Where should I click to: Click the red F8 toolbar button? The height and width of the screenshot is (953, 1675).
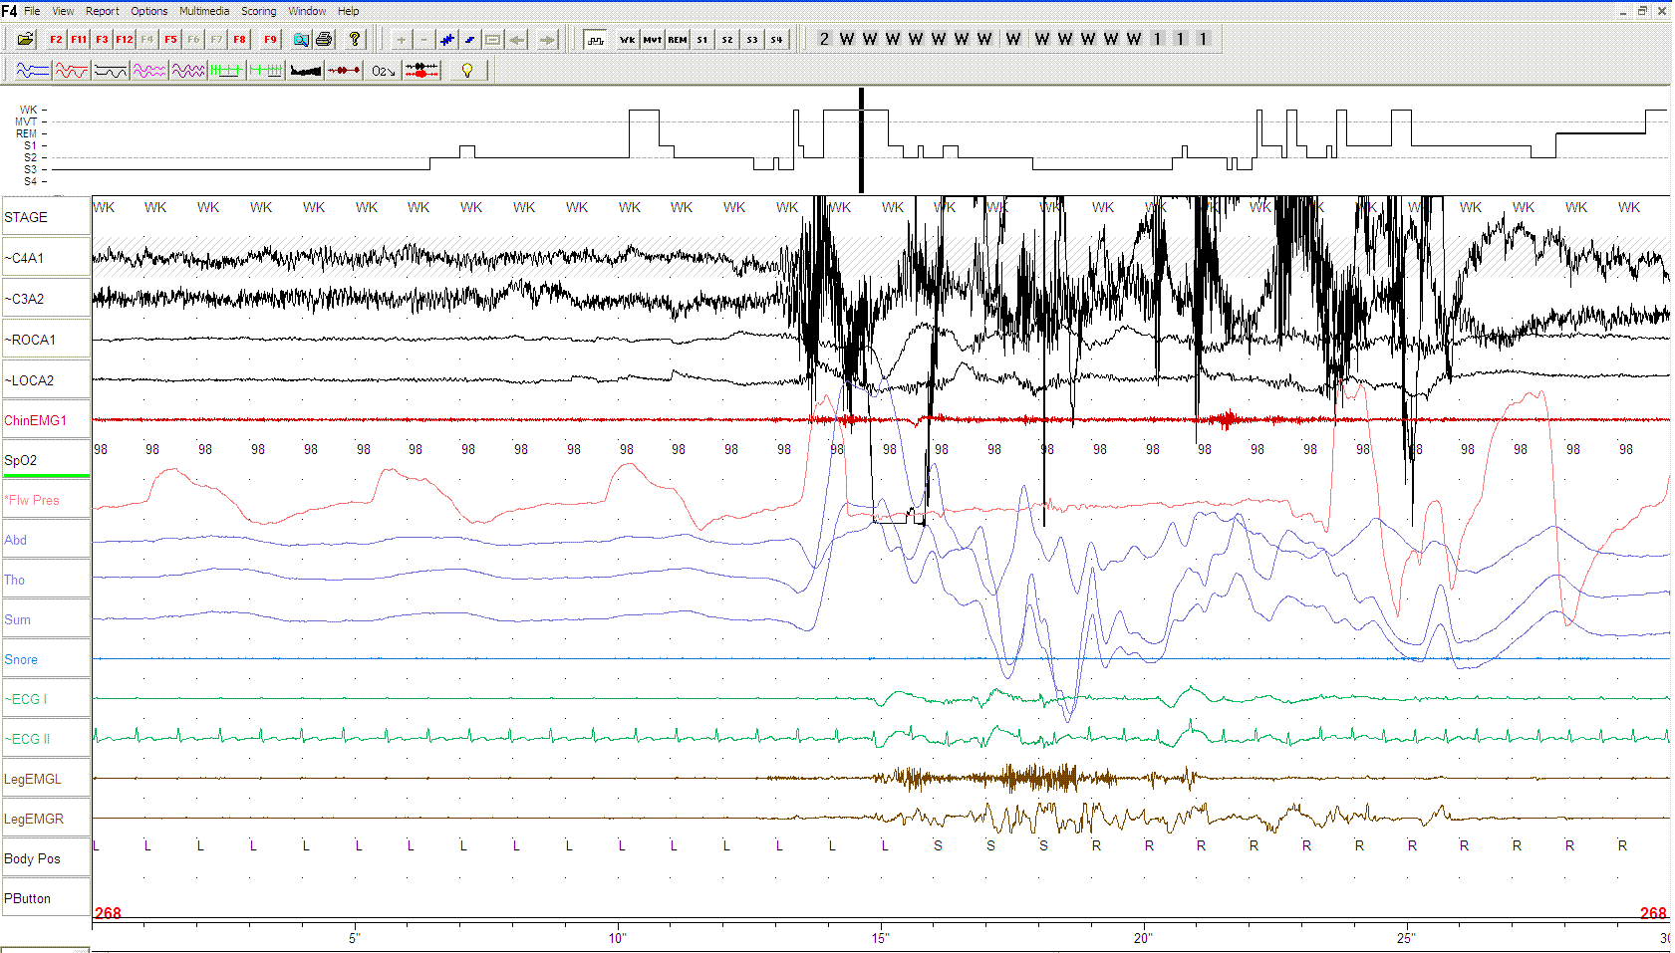point(239,39)
